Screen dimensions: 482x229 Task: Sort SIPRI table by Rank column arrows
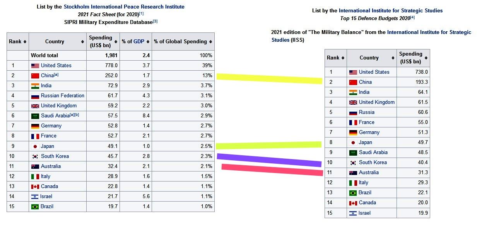pyautogui.click(x=25, y=42)
